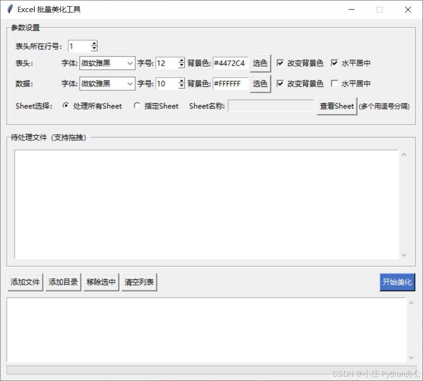Click the 清空列表 button

pos(139,282)
